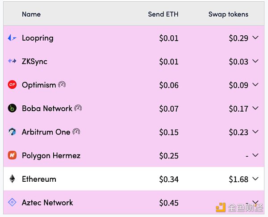This screenshot has width=268, height=217.
Task: Click the Aztec Network logo icon
Action: (x=12, y=202)
